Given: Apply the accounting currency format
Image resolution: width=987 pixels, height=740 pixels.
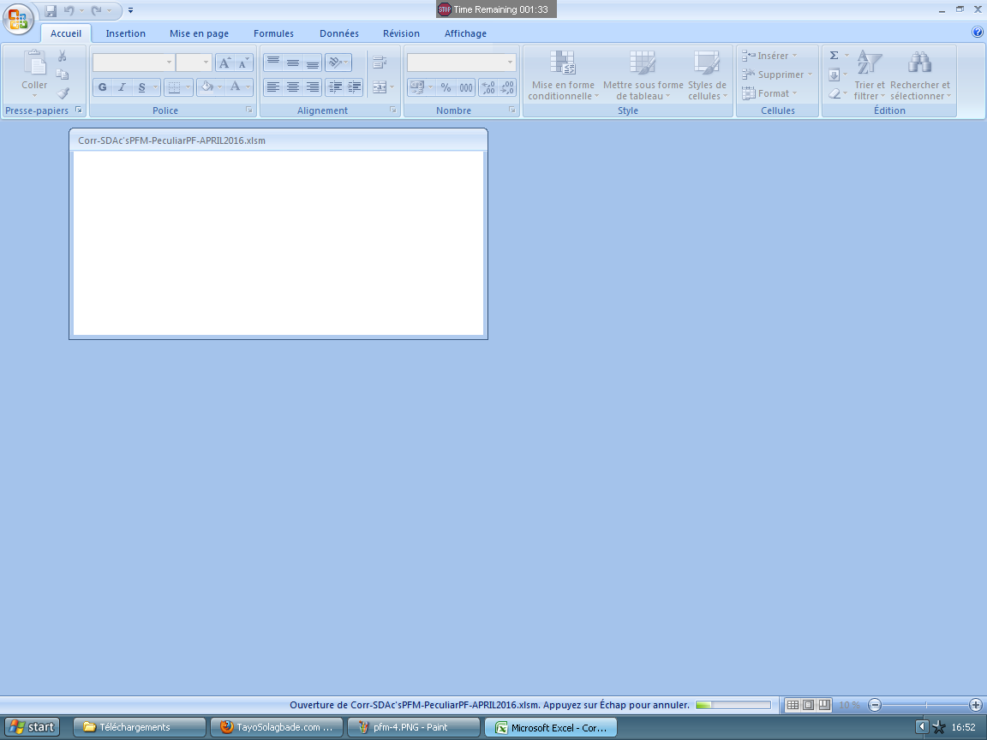Looking at the screenshot, I should [416, 87].
